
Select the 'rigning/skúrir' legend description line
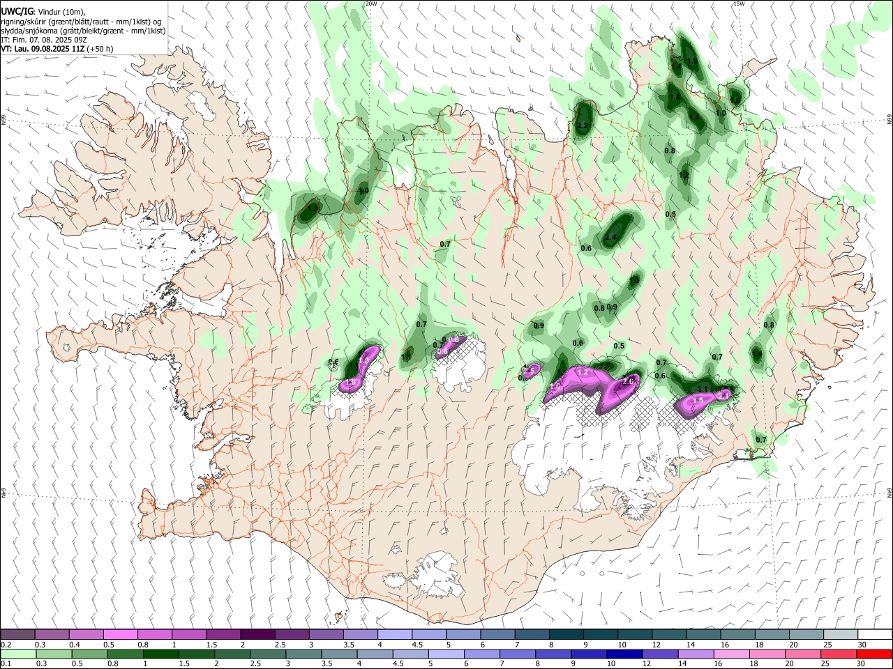(x=81, y=21)
